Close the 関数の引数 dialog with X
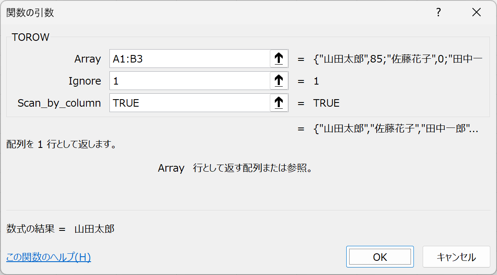 477,12
